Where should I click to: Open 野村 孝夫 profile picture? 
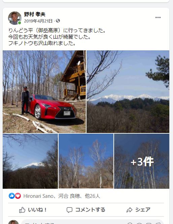(14, 18)
